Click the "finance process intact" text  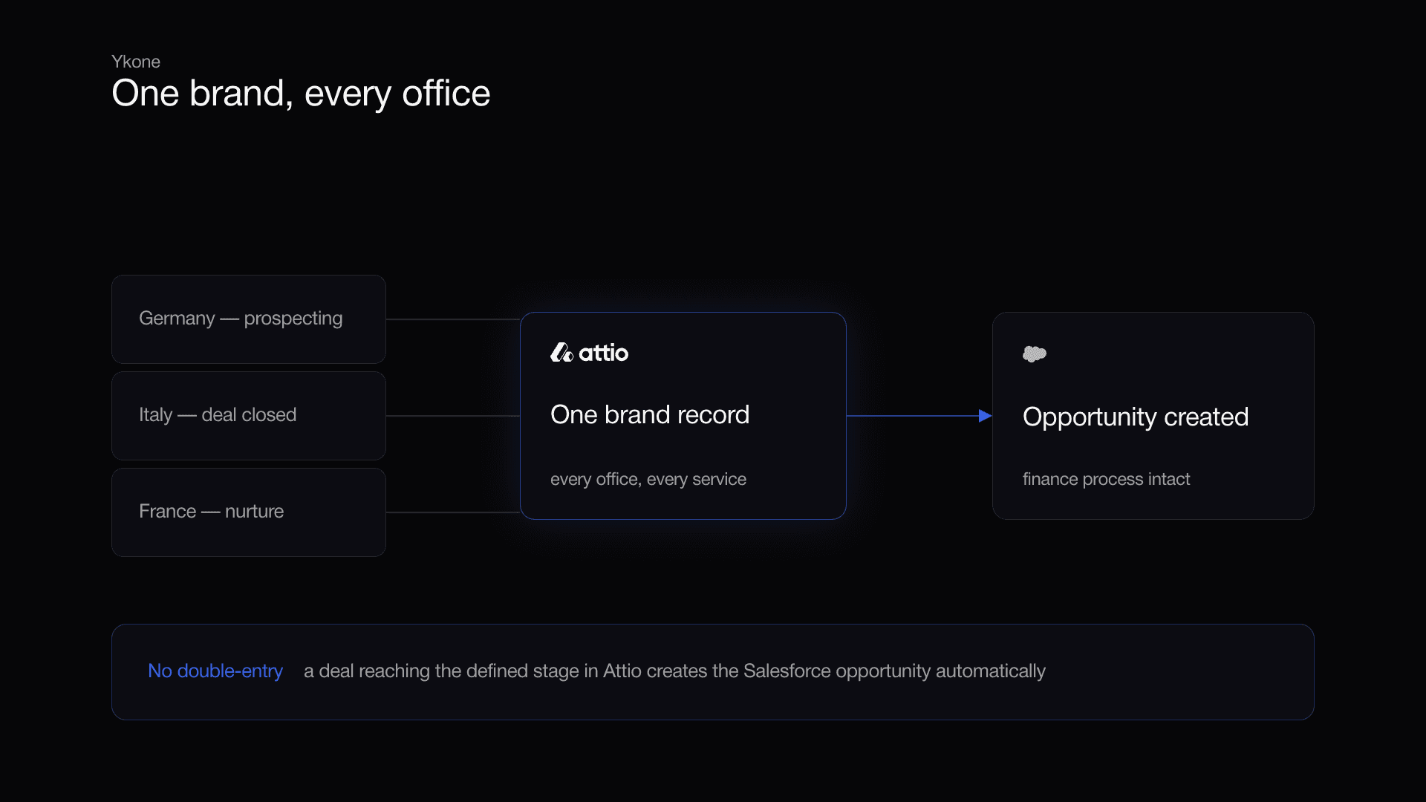pos(1106,479)
